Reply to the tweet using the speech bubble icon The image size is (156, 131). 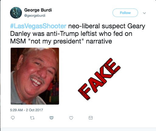13,118
